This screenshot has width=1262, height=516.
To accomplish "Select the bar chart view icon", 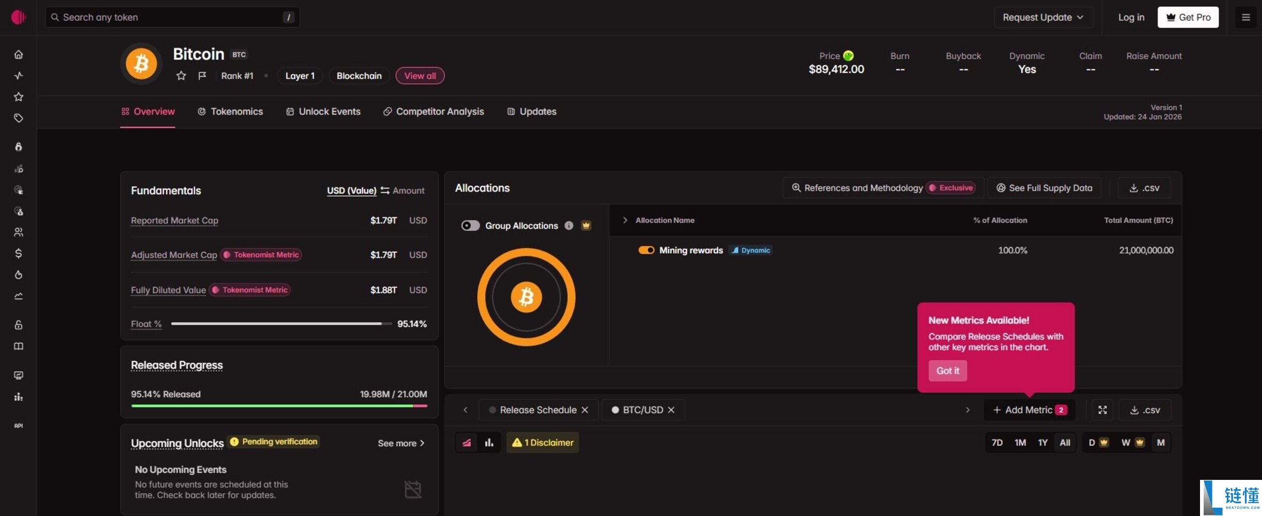I will pos(489,443).
